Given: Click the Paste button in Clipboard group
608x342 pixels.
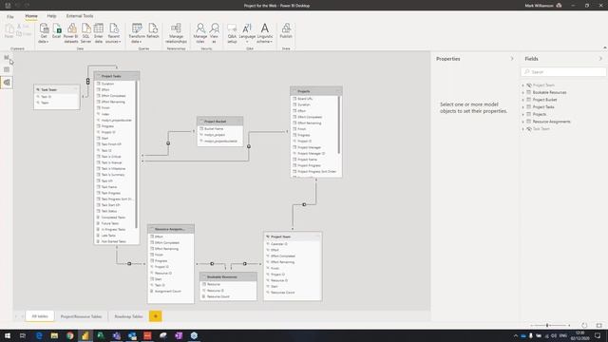Looking at the screenshot, I should click(x=9, y=31).
